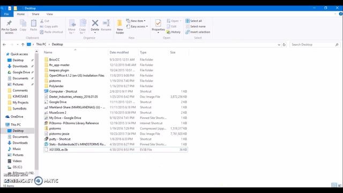
Task: Click Copy path in the ribbon
Action: point(49,26)
